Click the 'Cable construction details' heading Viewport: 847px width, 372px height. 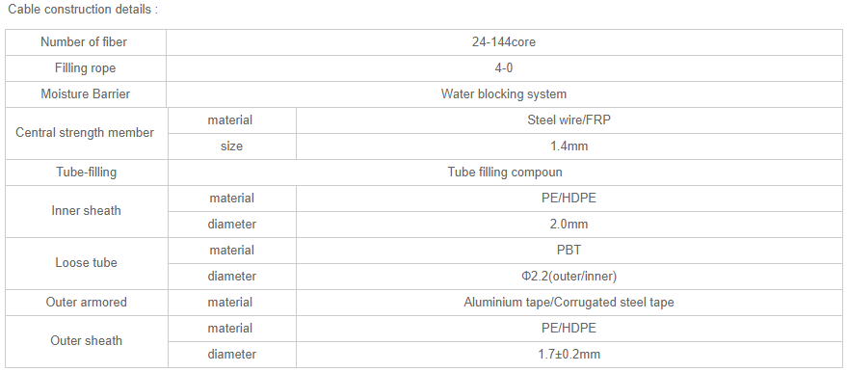[x=83, y=10]
